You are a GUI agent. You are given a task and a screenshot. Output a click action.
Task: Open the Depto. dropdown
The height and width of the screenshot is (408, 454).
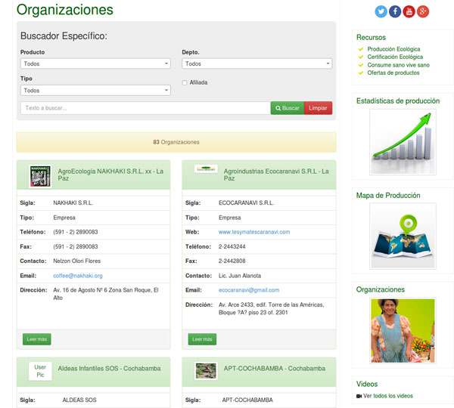coord(257,63)
